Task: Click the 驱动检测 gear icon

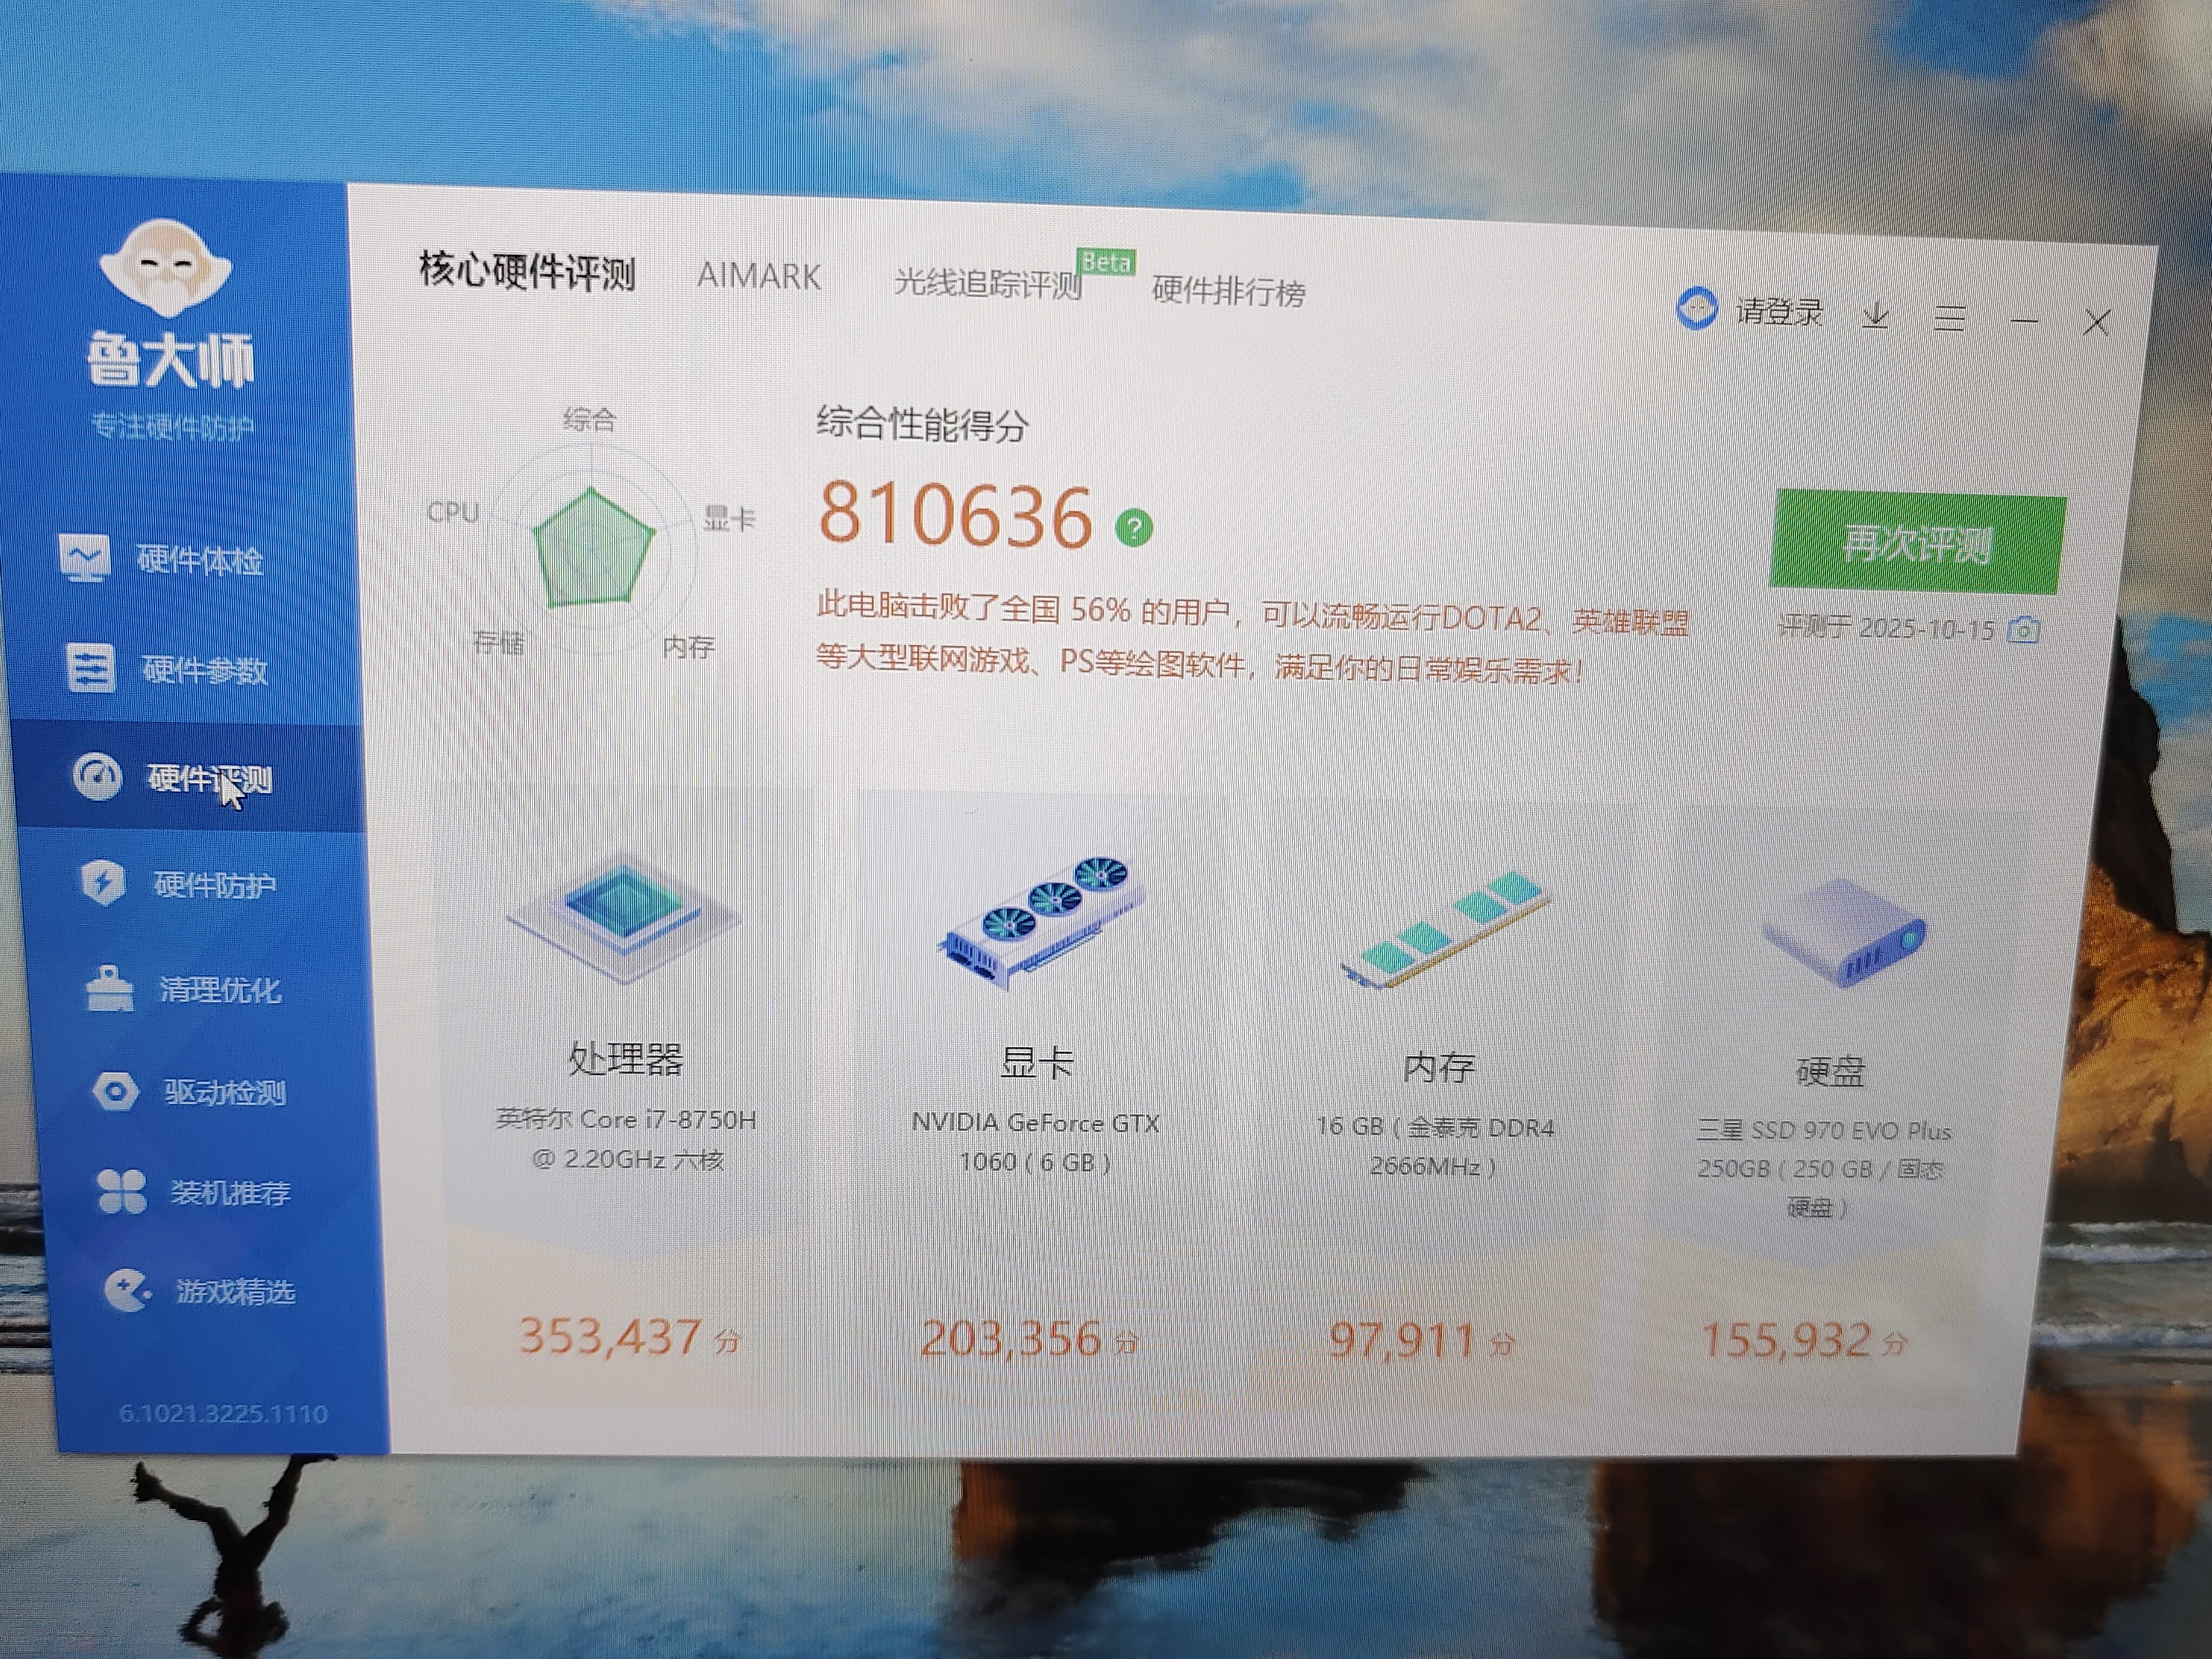Action: 116,1090
